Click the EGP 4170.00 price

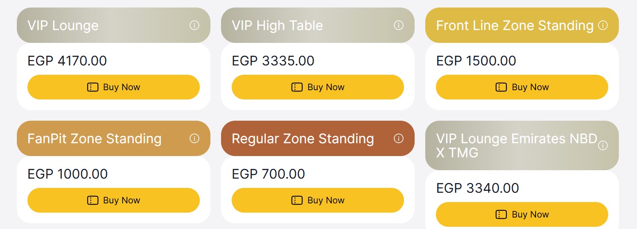pyautogui.click(x=67, y=61)
